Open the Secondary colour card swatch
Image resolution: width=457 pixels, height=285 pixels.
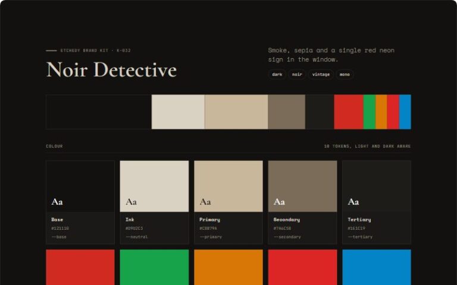click(302, 186)
